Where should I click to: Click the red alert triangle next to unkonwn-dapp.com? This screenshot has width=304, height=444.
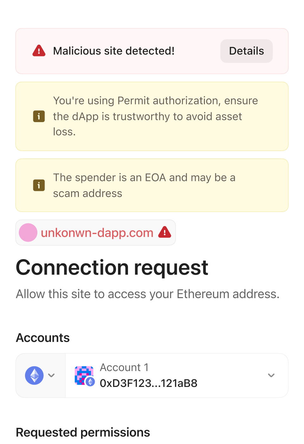click(165, 232)
